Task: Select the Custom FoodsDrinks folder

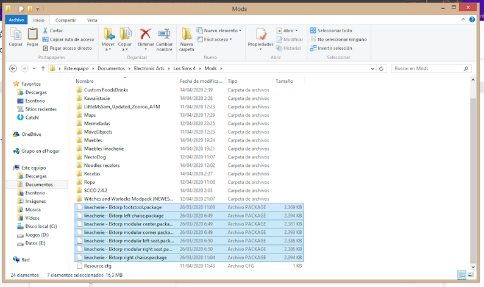Action: (106, 90)
